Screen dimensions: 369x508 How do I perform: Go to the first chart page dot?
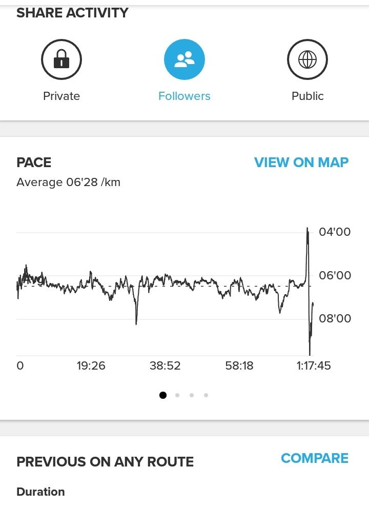click(163, 395)
